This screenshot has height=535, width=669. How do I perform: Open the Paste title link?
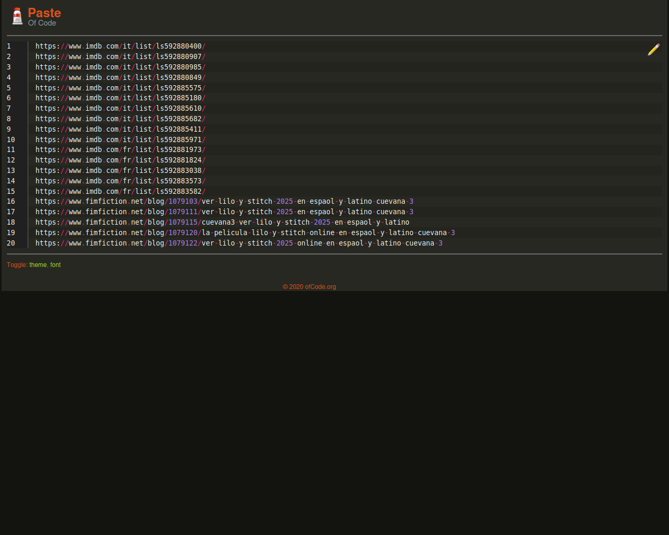click(44, 13)
